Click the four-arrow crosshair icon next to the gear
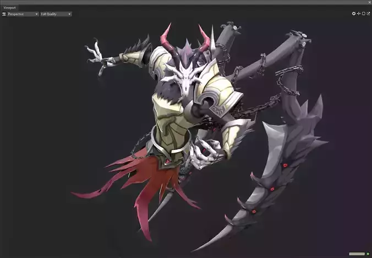Viewport: 372px width, 258px height. [359, 14]
